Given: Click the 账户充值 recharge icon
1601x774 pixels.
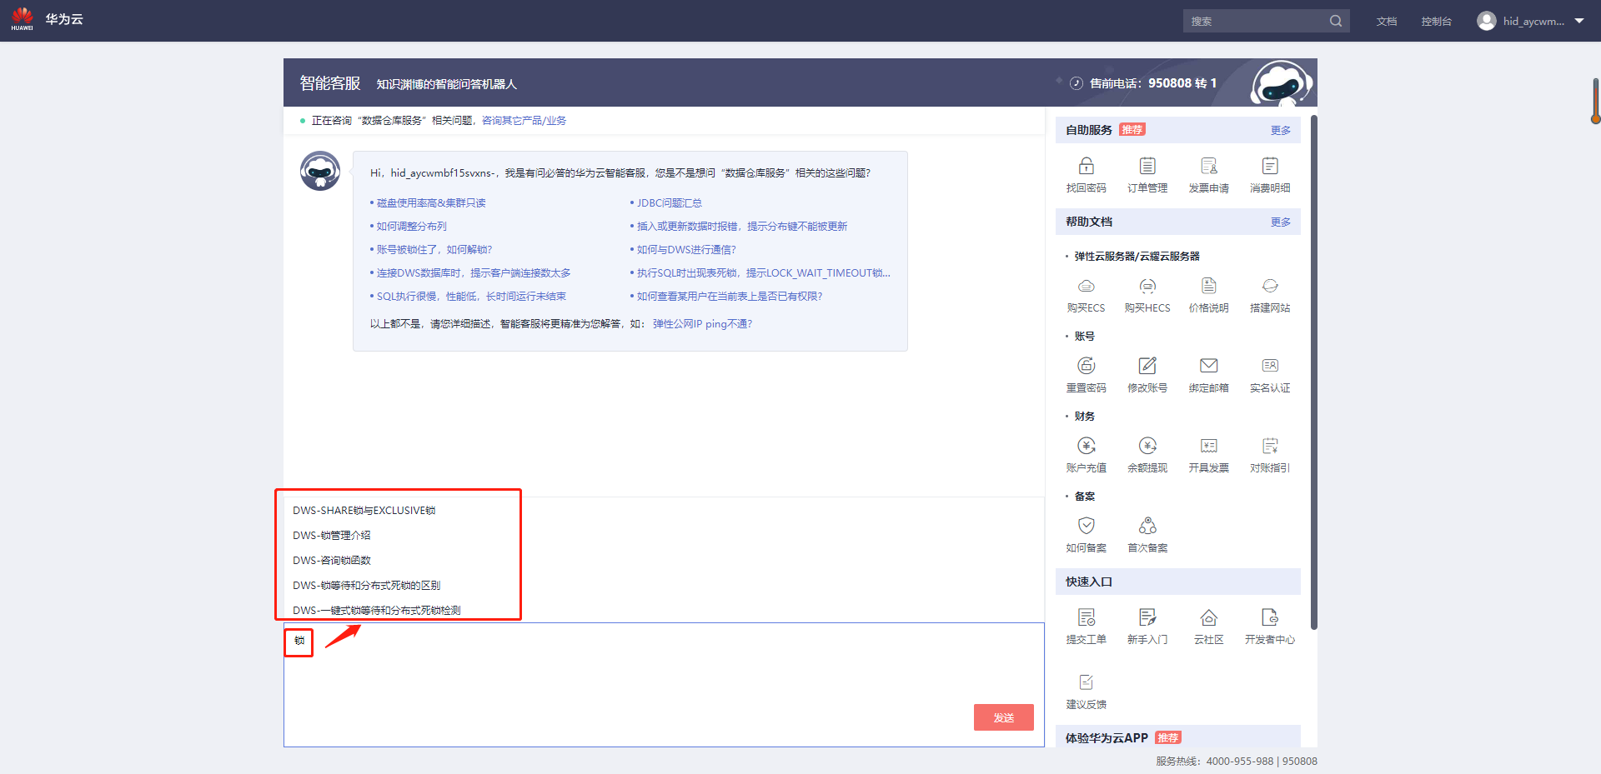Looking at the screenshot, I should point(1086,446).
